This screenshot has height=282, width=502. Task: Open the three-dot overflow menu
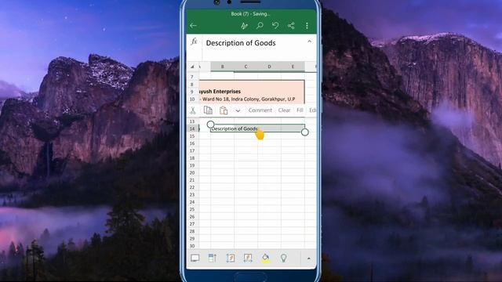pyautogui.click(x=307, y=26)
